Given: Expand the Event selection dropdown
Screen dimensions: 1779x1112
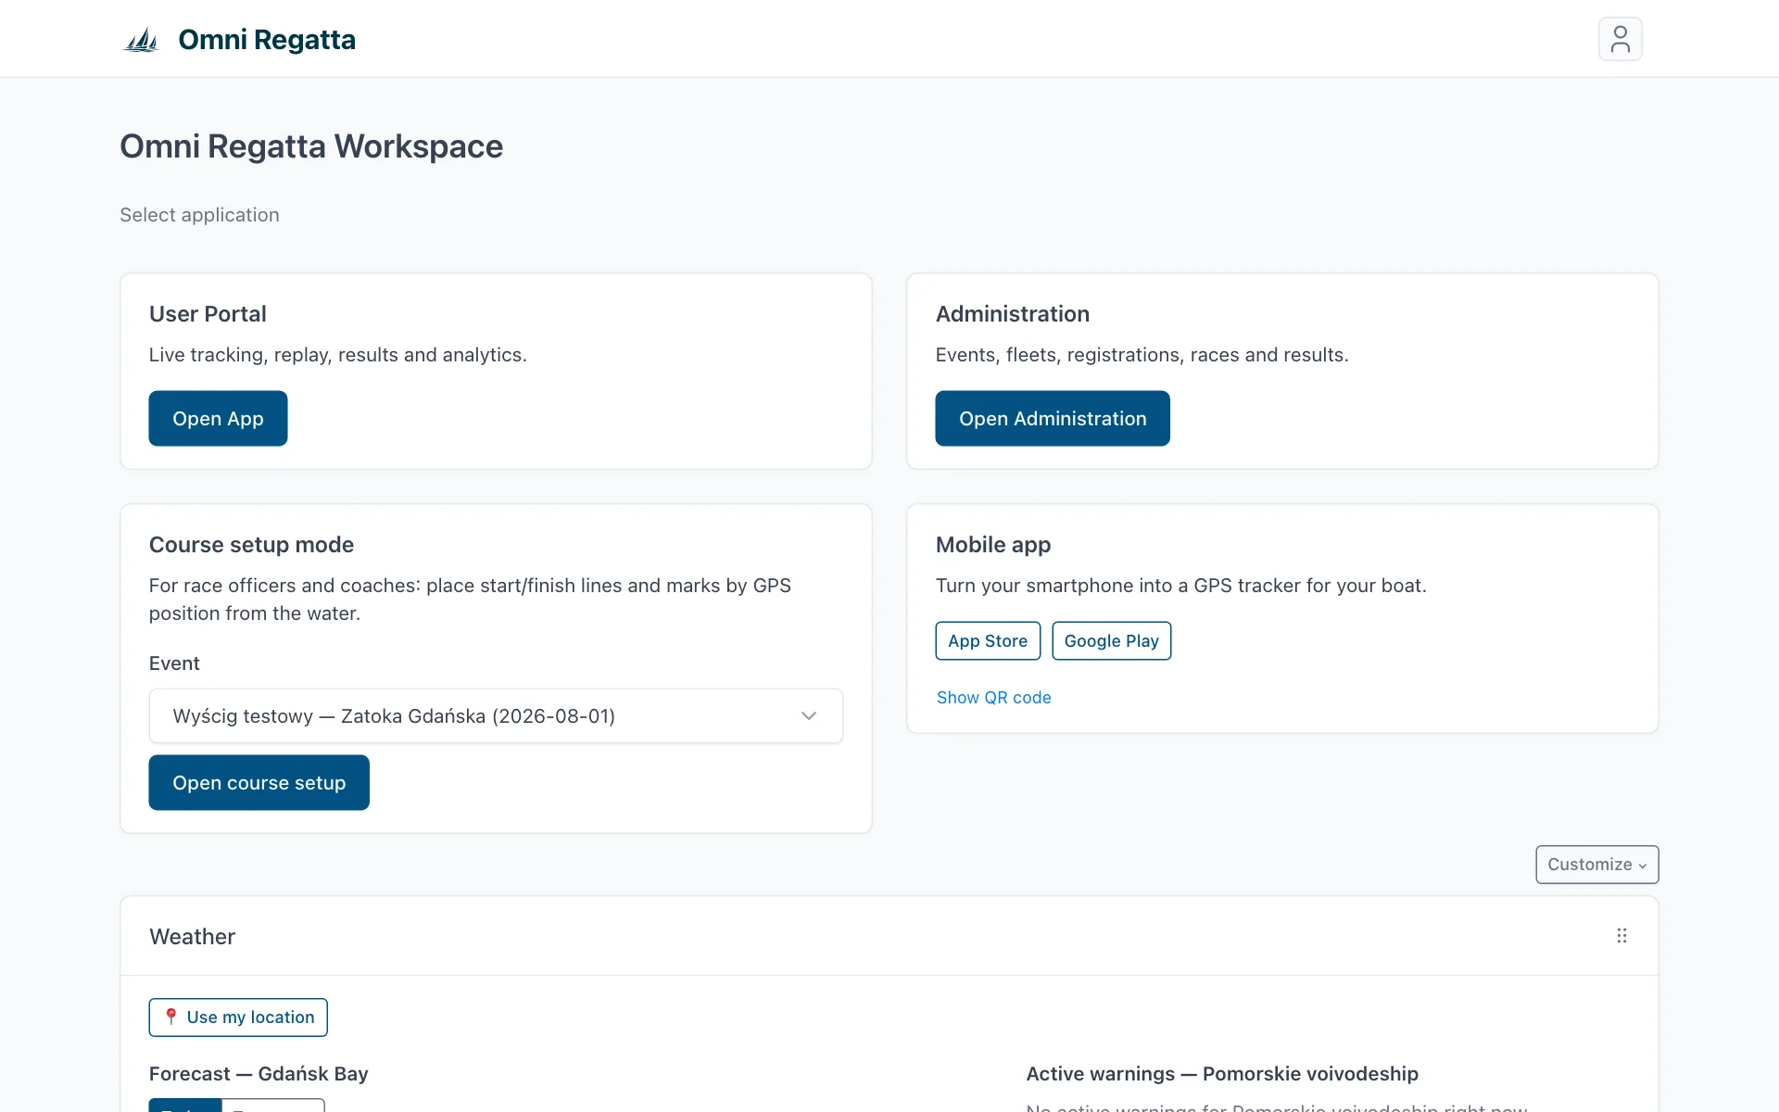Looking at the screenshot, I should coord(496,715).
